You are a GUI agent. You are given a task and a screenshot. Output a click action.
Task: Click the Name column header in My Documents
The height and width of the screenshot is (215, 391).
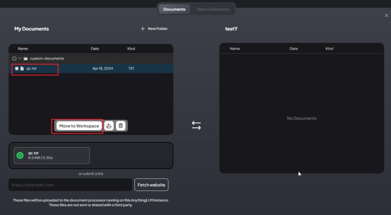coord(22,48)
